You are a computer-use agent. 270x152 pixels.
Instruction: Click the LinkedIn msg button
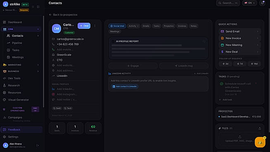click(184, 66)
